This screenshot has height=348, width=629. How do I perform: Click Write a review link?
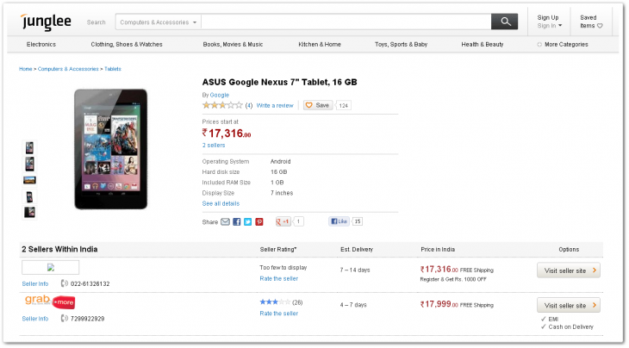point(275,105)
